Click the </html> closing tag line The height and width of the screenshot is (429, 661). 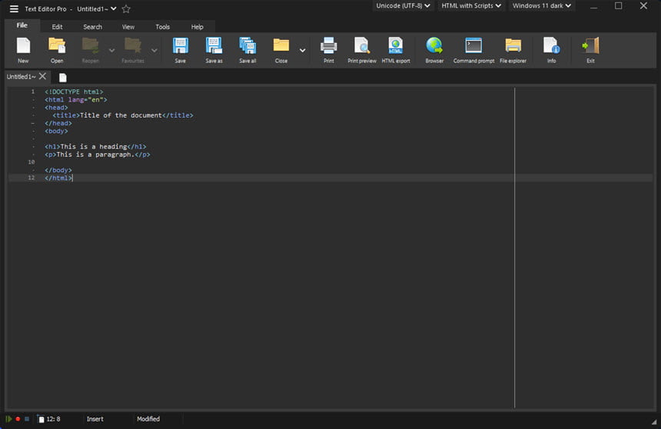point(58,178)
